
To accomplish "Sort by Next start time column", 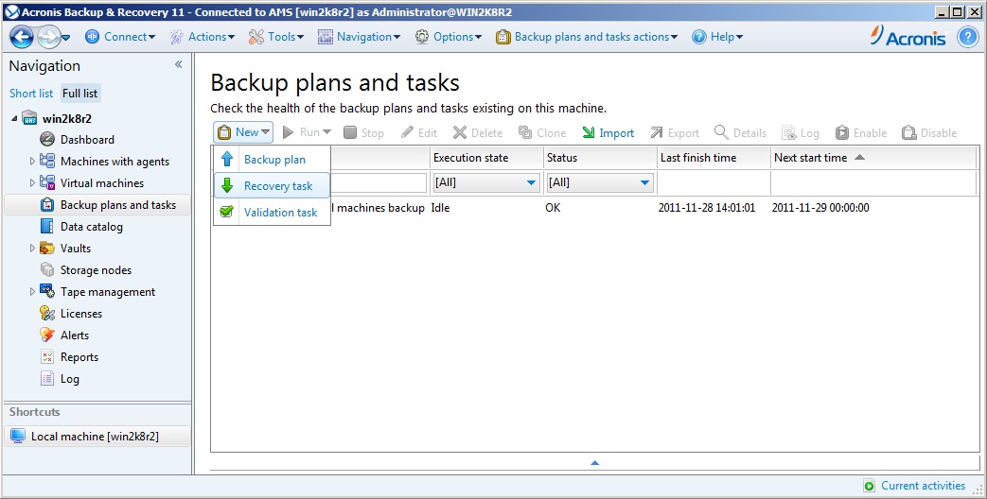I will click(873, 158).
